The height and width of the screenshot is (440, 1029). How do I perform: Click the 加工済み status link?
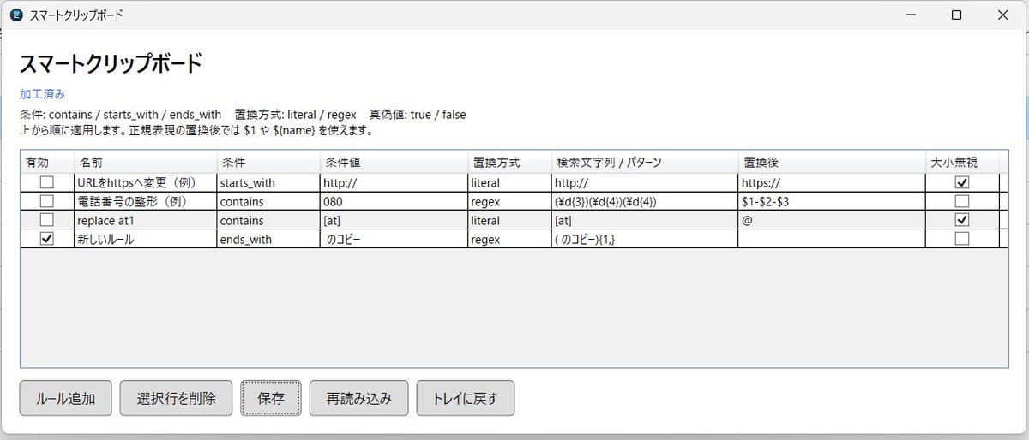click(42, 93)
